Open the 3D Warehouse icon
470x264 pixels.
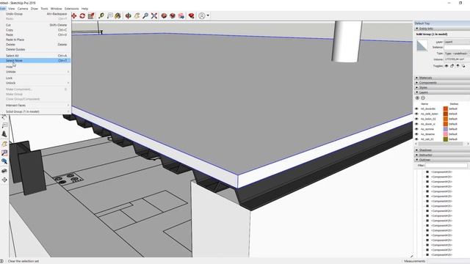[164, 16]
